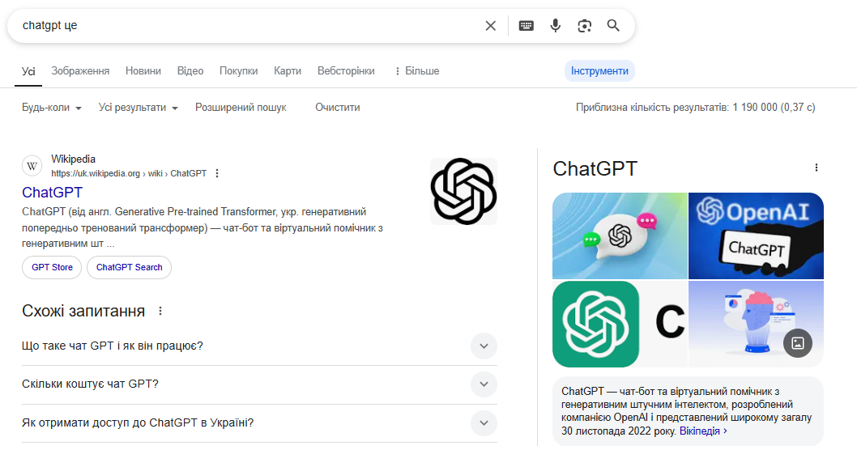Viewport: 857px width, 450px height.
Task: Click the magnifying glass search icon
Action: 613,26
